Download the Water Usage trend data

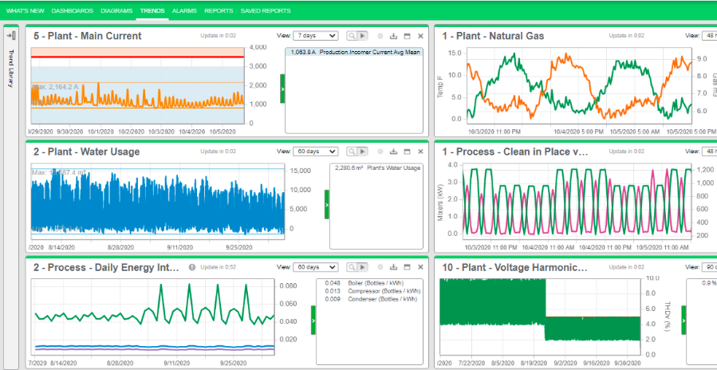(x=393, y=152)
